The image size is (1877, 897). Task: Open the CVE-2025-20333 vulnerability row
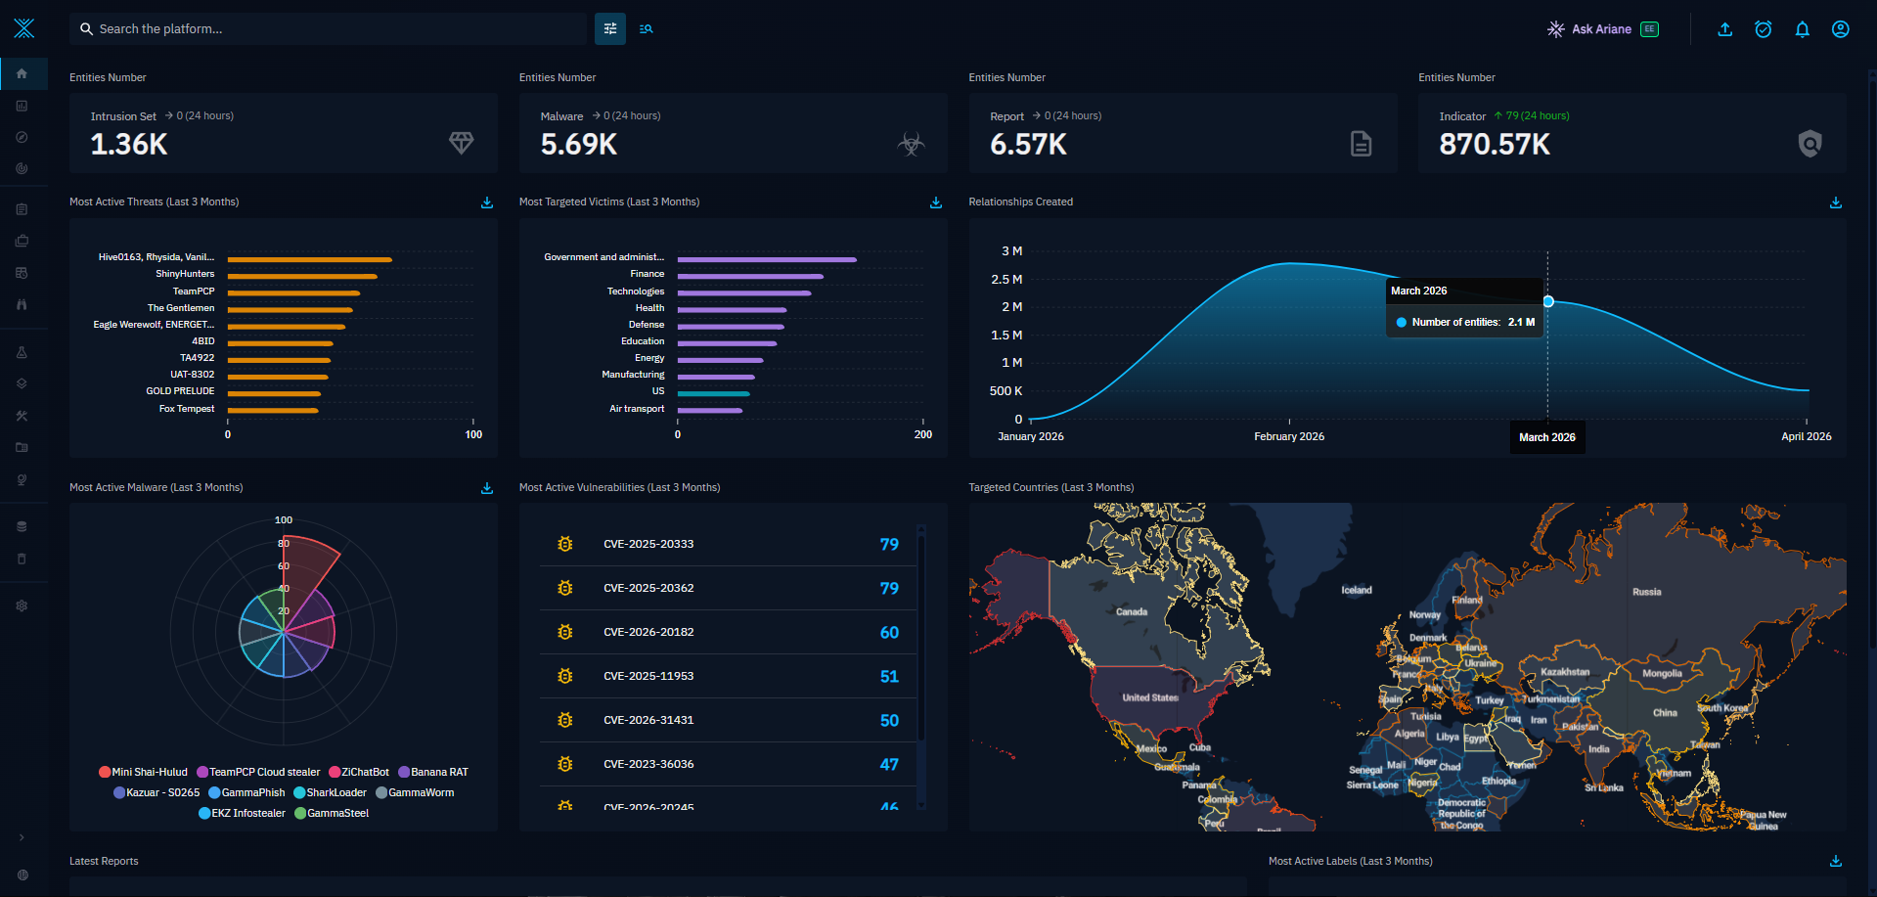(x=728, y=544)
